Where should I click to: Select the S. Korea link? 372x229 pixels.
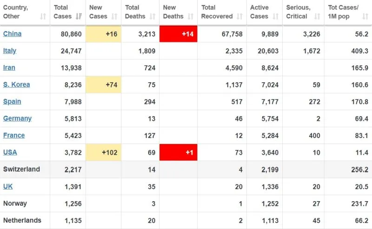(x=16, y=85)
